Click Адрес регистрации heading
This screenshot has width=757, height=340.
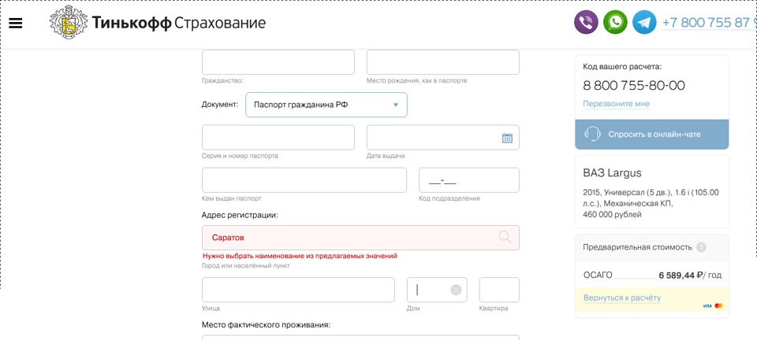(x=240, y=215)
